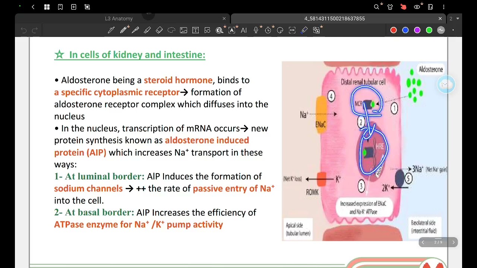Viewport: 477px width, 268px height.
Task: Switch to the 4_5814311500218637855 tab
Action: pyautogui.click(x=335, y=19)
